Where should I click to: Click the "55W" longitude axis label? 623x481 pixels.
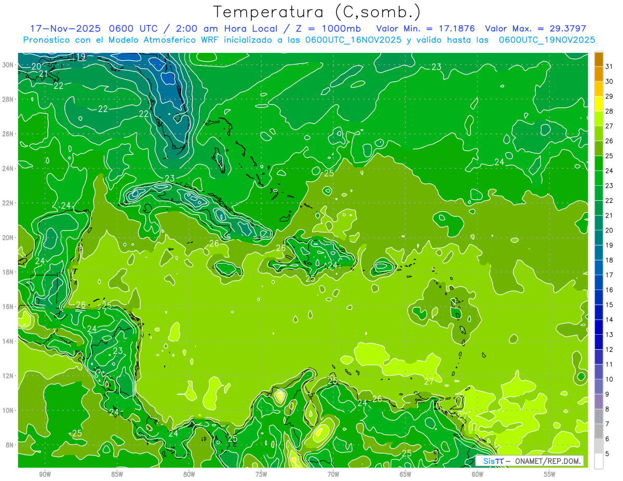click(x=550, y=474)
